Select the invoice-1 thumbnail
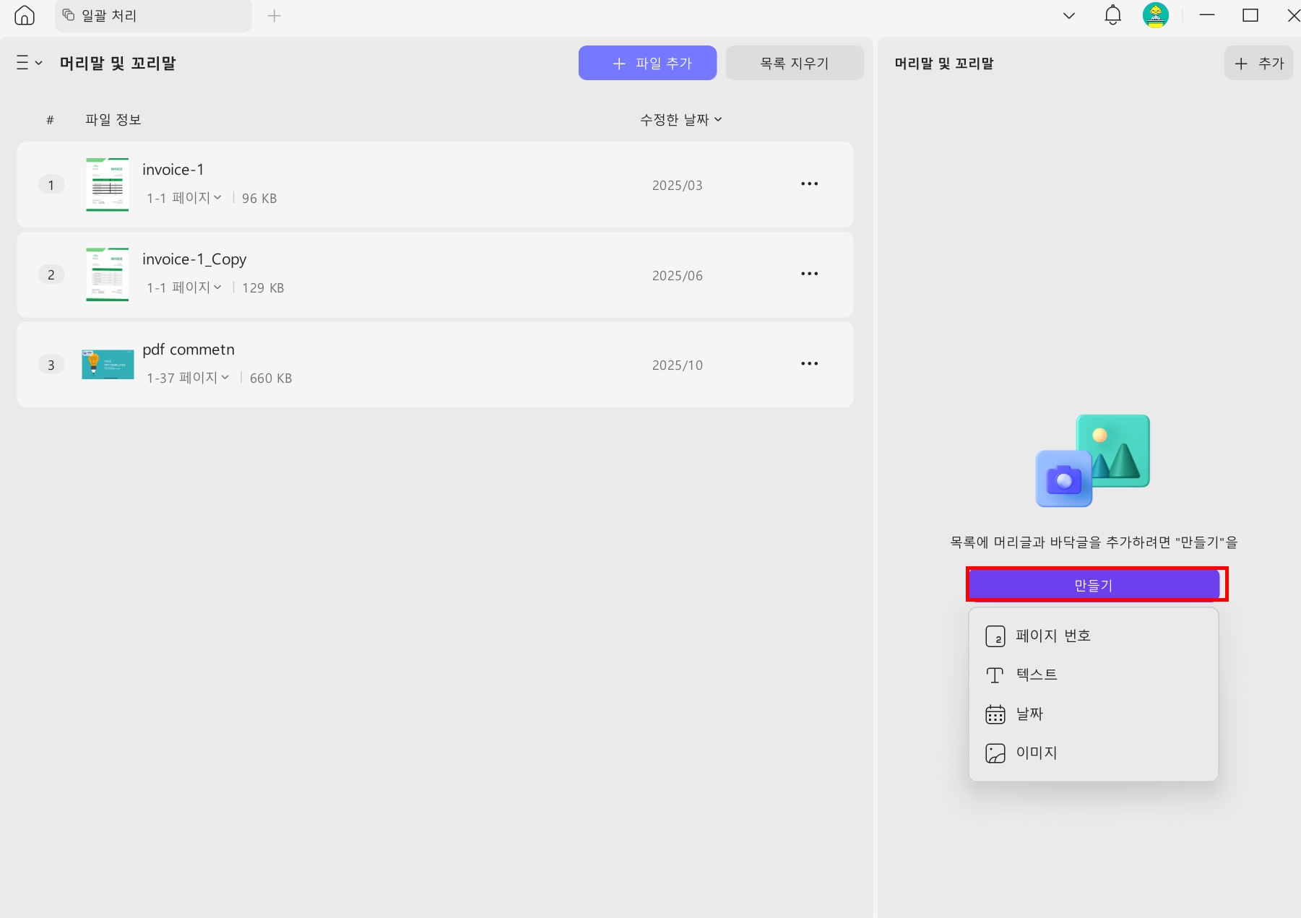Screen dimensions: 1301x918 tap(107, 184)
